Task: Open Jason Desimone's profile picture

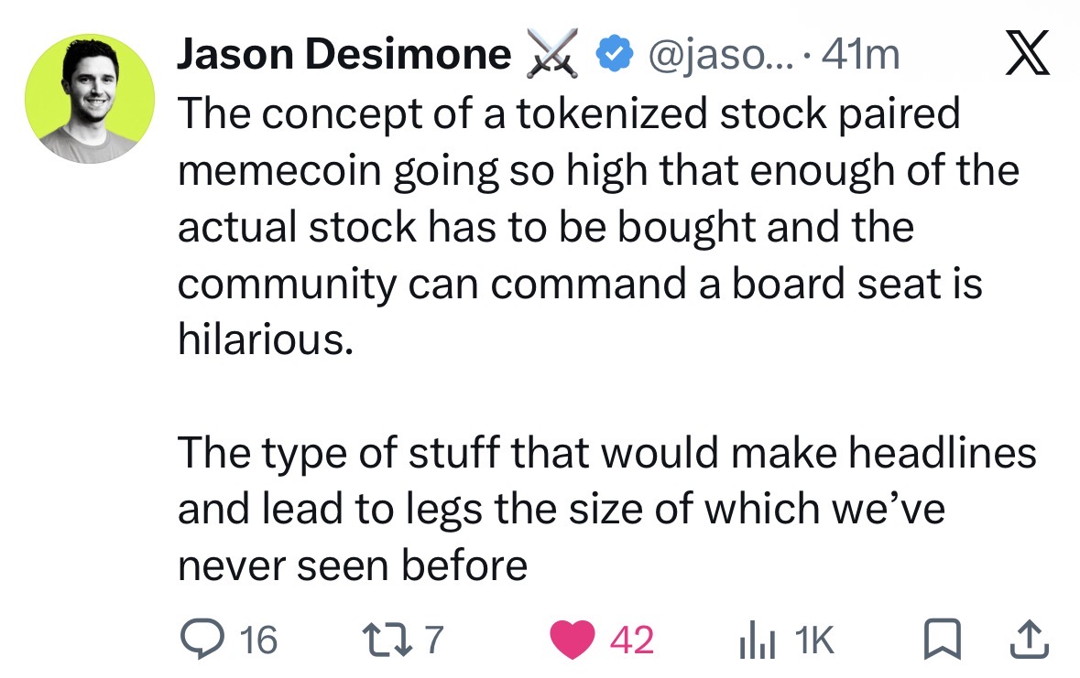Action: (90, 99)
